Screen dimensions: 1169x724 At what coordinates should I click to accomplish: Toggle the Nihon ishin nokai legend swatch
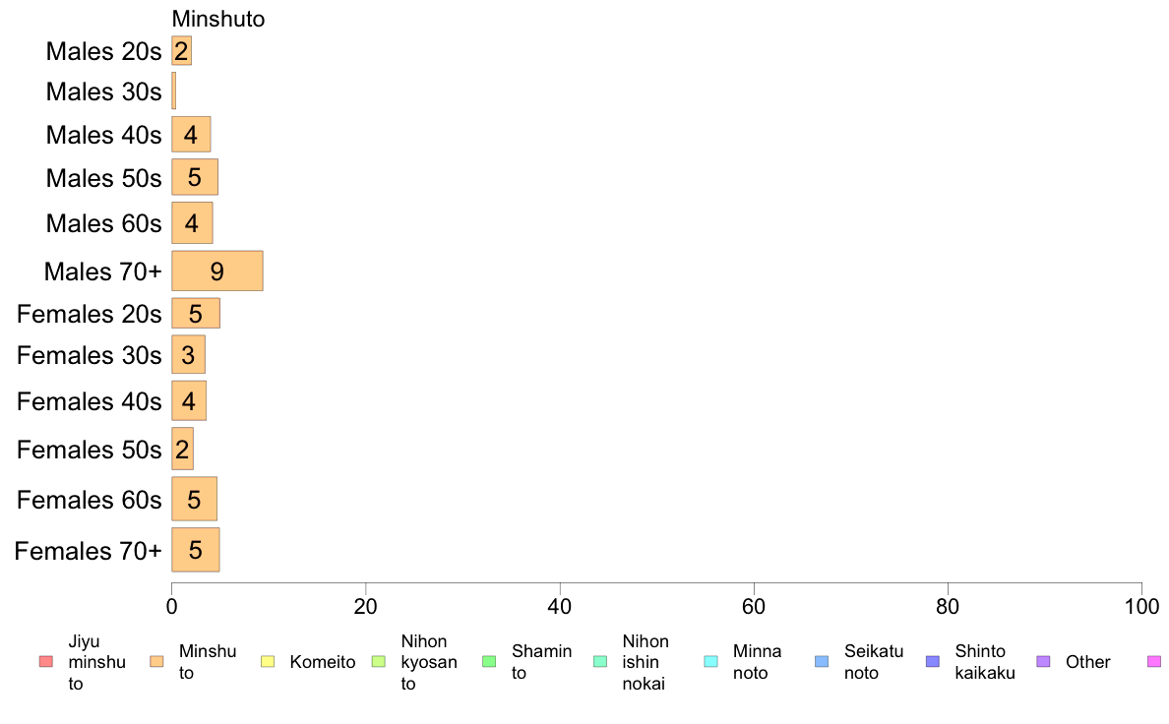600,661
